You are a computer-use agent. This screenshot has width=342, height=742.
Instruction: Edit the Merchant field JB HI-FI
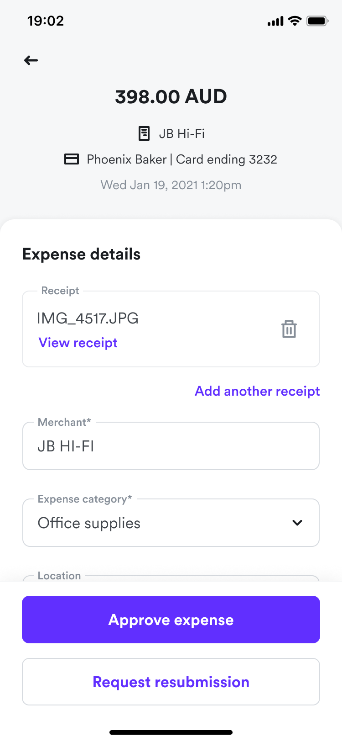click(x=171, y=446)
